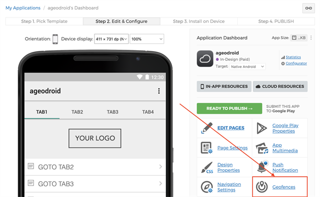Click the Push Notification bell icon
This screenshot has width=320, height=197.
(262, 167)
